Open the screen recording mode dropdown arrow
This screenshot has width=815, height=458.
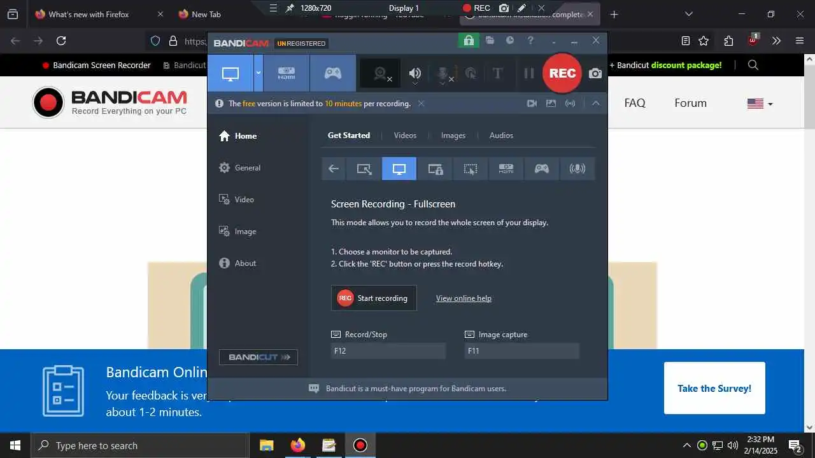[259, 73]
